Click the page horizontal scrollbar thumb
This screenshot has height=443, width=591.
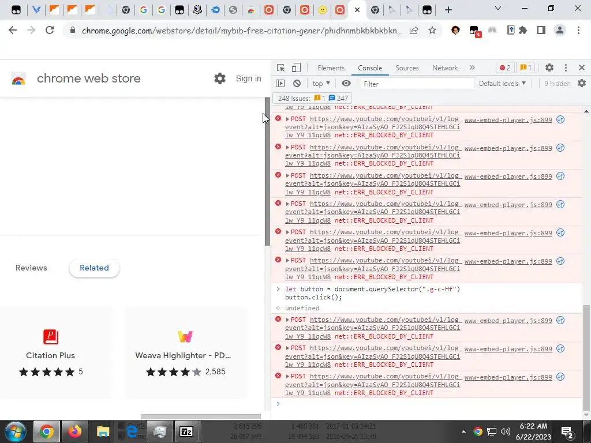click(x=201, y=416)
